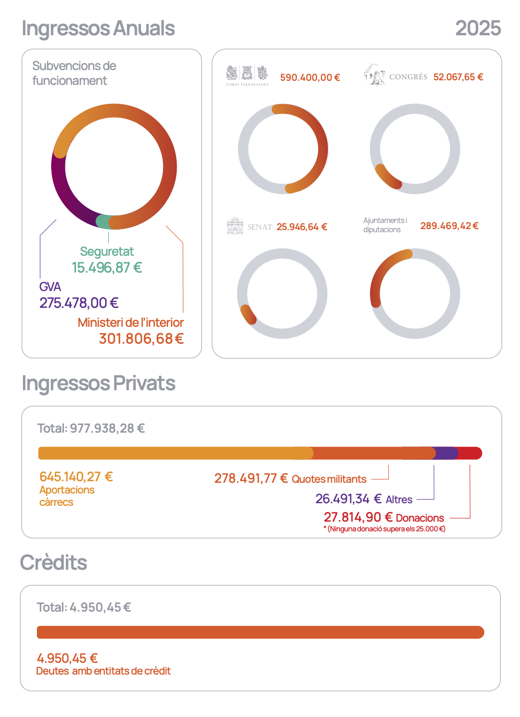520x717 pixels.
Task: Click the 301.806,68 € amount
Action: click(x=141, y=339)
